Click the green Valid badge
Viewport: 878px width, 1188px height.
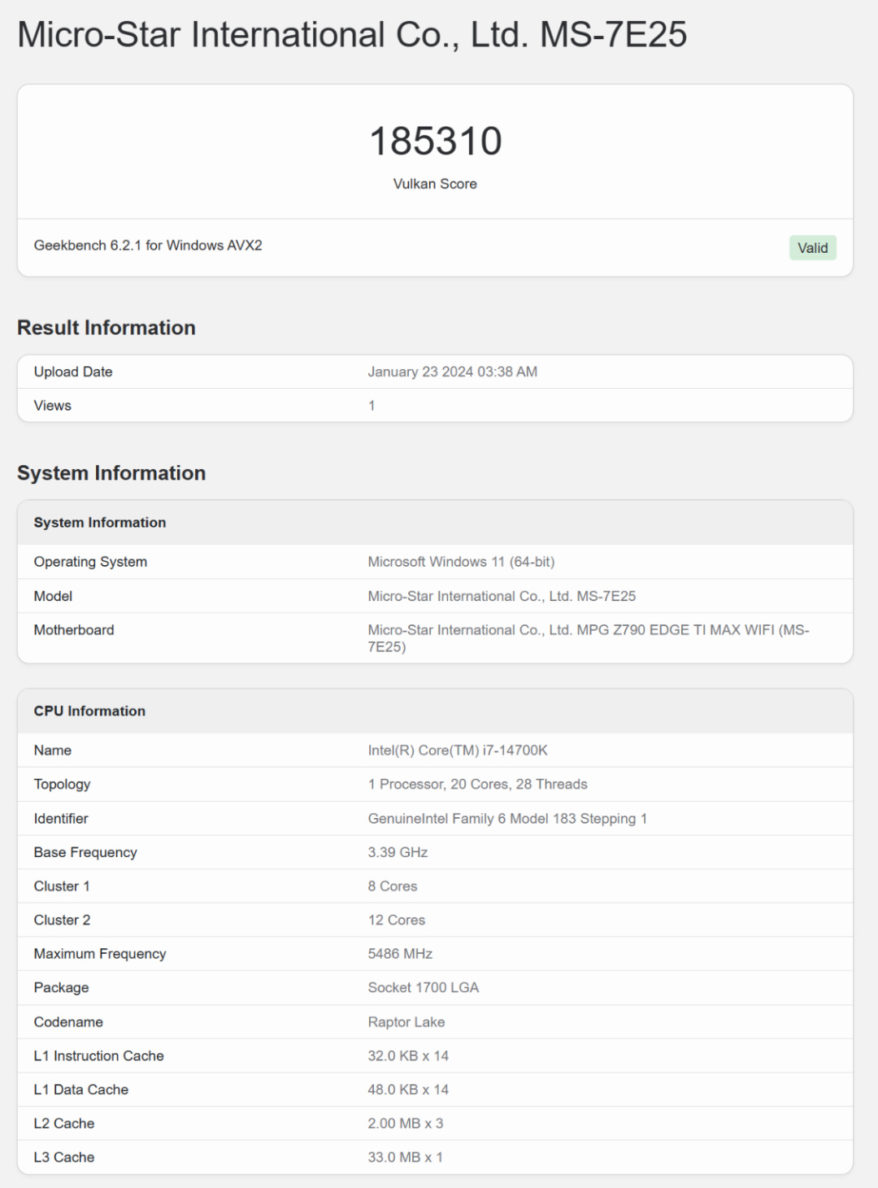click(812, 248)
